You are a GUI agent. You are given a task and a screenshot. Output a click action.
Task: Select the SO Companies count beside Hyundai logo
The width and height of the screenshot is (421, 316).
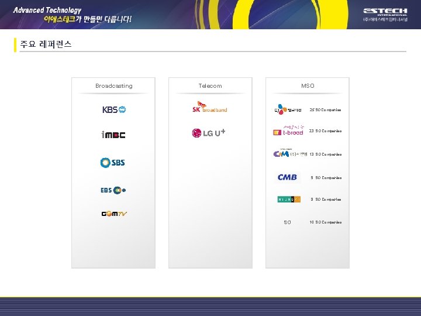(326, 200)
